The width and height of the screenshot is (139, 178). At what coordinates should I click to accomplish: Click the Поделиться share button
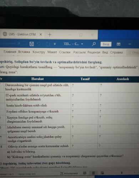point(133,52)
